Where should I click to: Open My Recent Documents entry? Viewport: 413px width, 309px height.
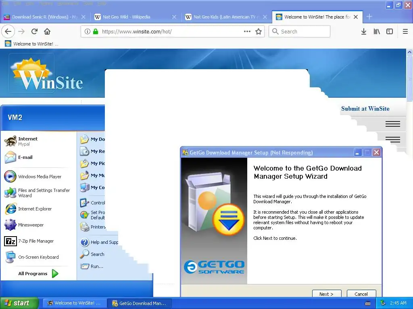(92, 151)
